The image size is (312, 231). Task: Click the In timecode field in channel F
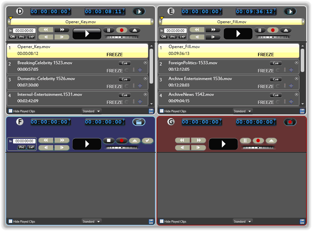coord(24,141)
